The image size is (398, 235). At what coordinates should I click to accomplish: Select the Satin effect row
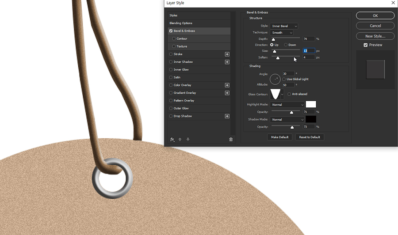199,77
